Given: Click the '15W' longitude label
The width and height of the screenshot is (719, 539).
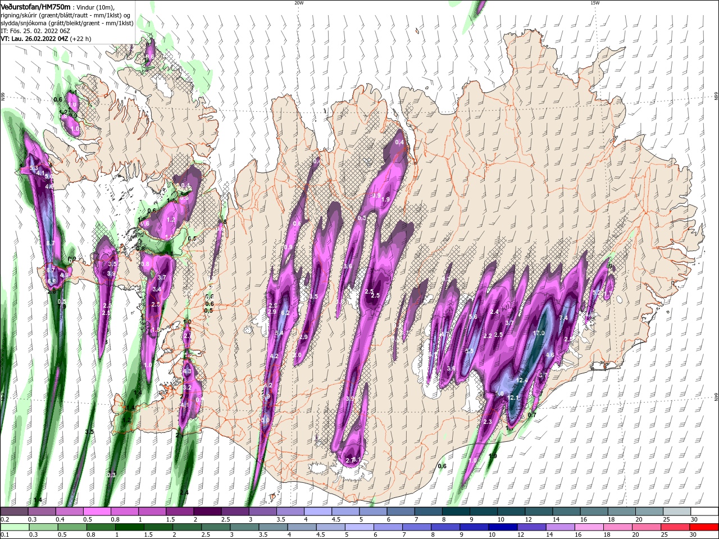Looking at the screenshot, I should coord(595,3).
